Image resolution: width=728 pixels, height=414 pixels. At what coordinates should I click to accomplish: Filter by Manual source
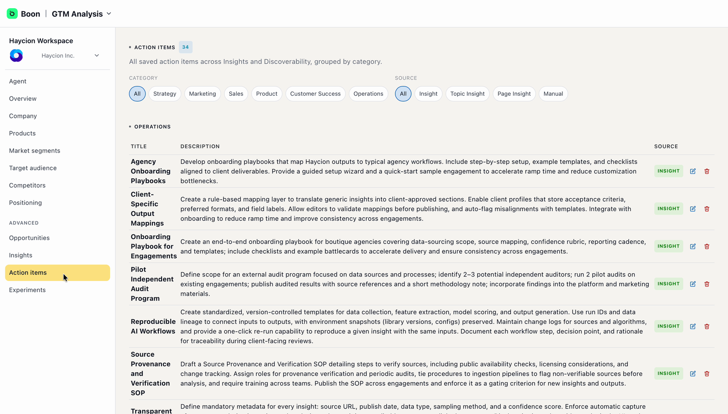553,94
